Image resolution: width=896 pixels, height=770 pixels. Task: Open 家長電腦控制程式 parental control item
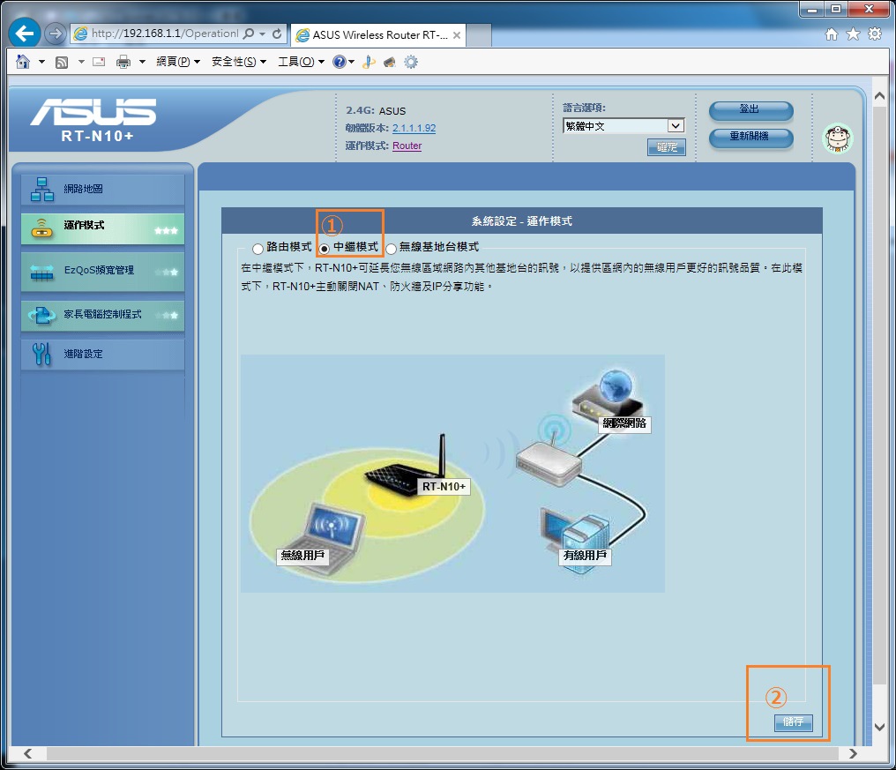(103, 316)
